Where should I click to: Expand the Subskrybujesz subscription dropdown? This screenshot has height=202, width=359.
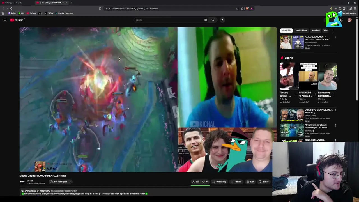point(60,182)
